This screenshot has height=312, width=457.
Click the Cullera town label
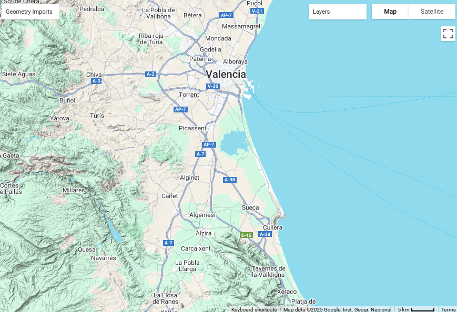tap(272, 227)
